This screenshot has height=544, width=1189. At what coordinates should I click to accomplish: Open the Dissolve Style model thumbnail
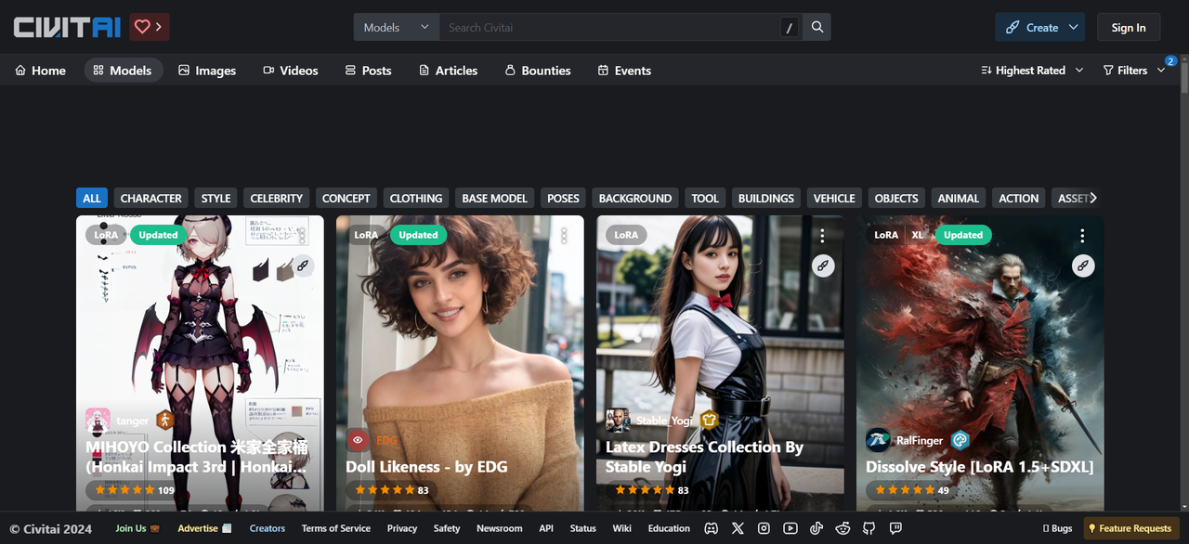[980, 363]
